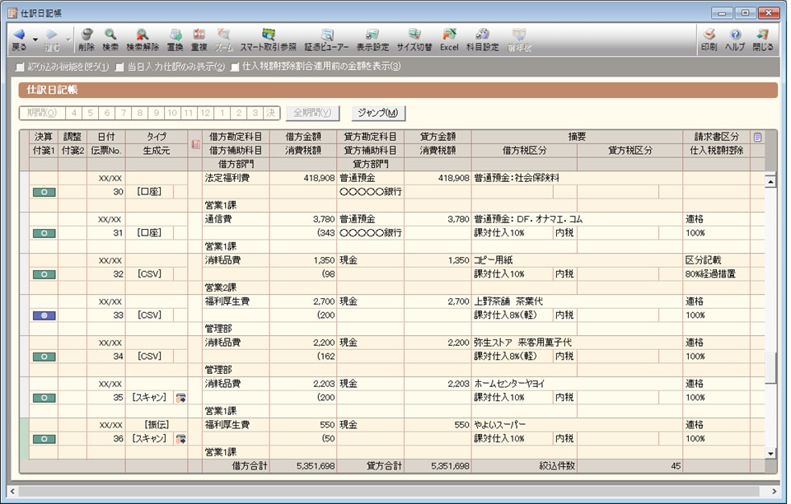Select the blue sticky flag on slip 33
Screen dimensions: 791x504
tap(44, 315)
